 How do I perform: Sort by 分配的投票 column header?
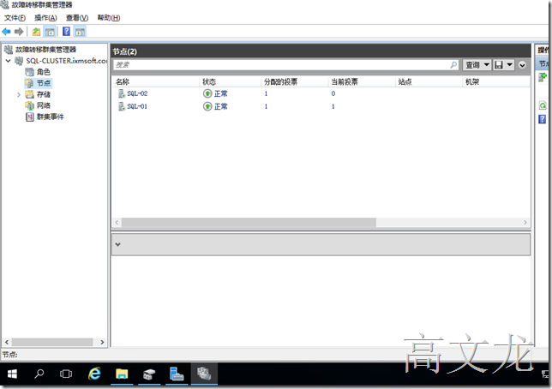[295, 82]
